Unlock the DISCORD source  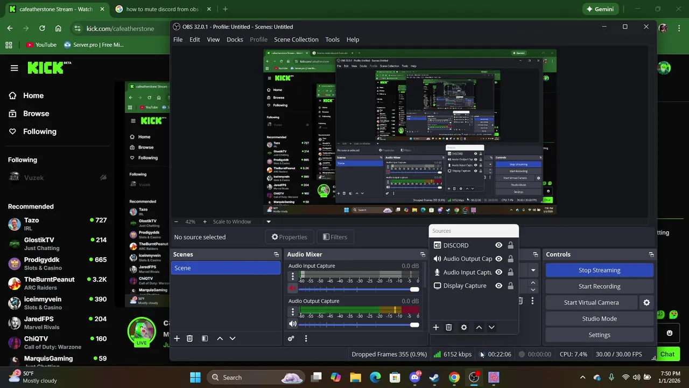pyautogui.click(x=510, y=245)
